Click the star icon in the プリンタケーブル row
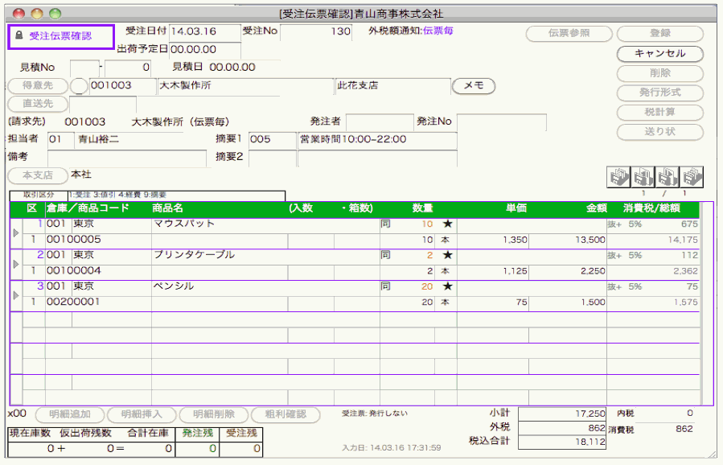This screenshot has width=723, height=465. pos(447,255)
